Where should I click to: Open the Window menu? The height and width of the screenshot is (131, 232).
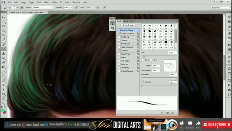(76, 3)
